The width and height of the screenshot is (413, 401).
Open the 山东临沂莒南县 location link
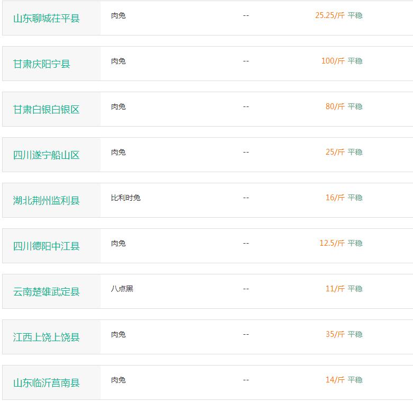(47, 383)
